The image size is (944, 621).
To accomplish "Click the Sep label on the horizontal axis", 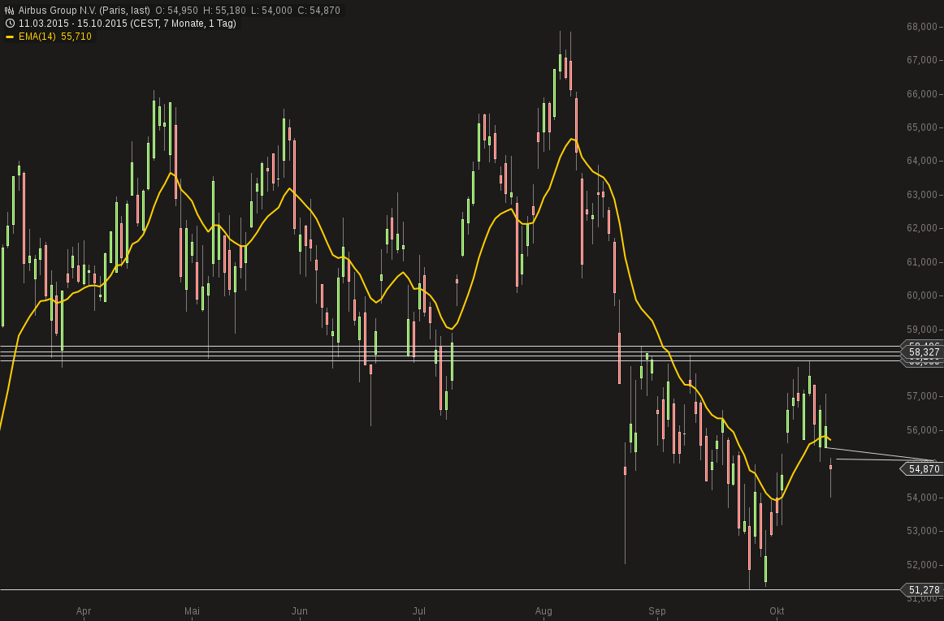I will tap(657, 610).
